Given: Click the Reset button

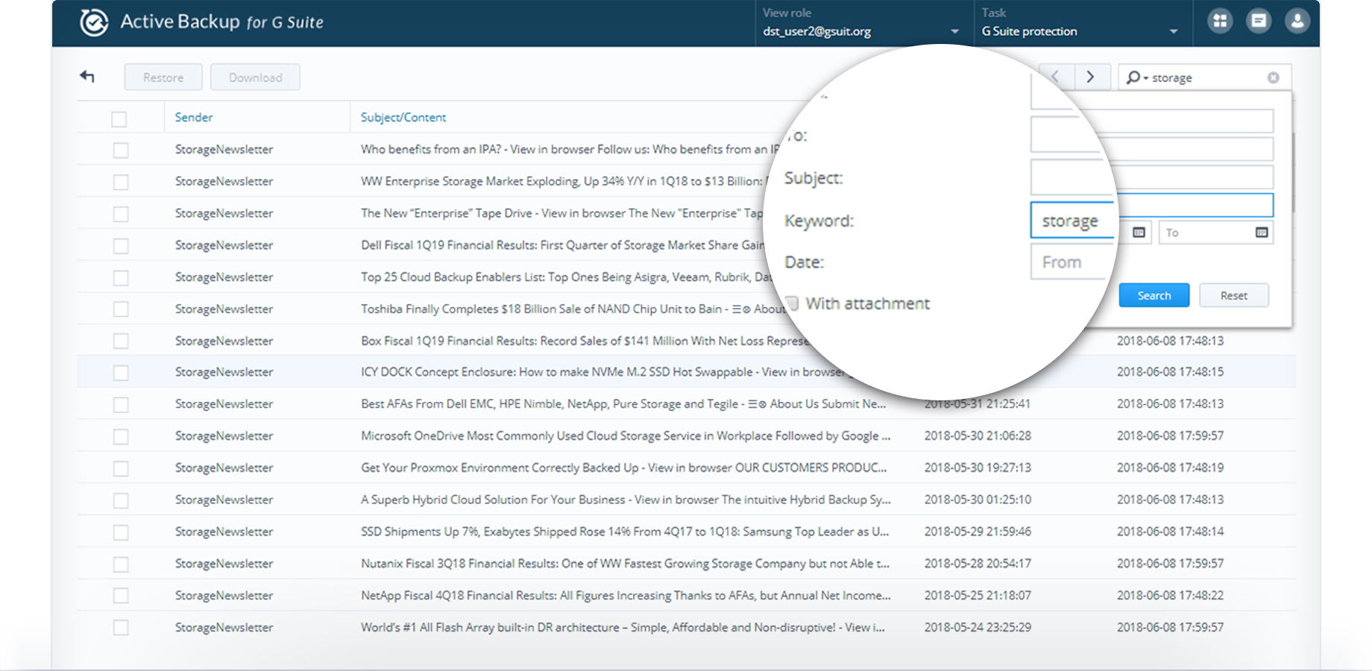Looking at the screenshot, I should click(1233, 295).
